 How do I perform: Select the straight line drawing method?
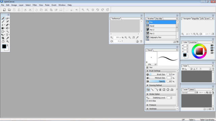pyautogui.click(x=152, y=90)
